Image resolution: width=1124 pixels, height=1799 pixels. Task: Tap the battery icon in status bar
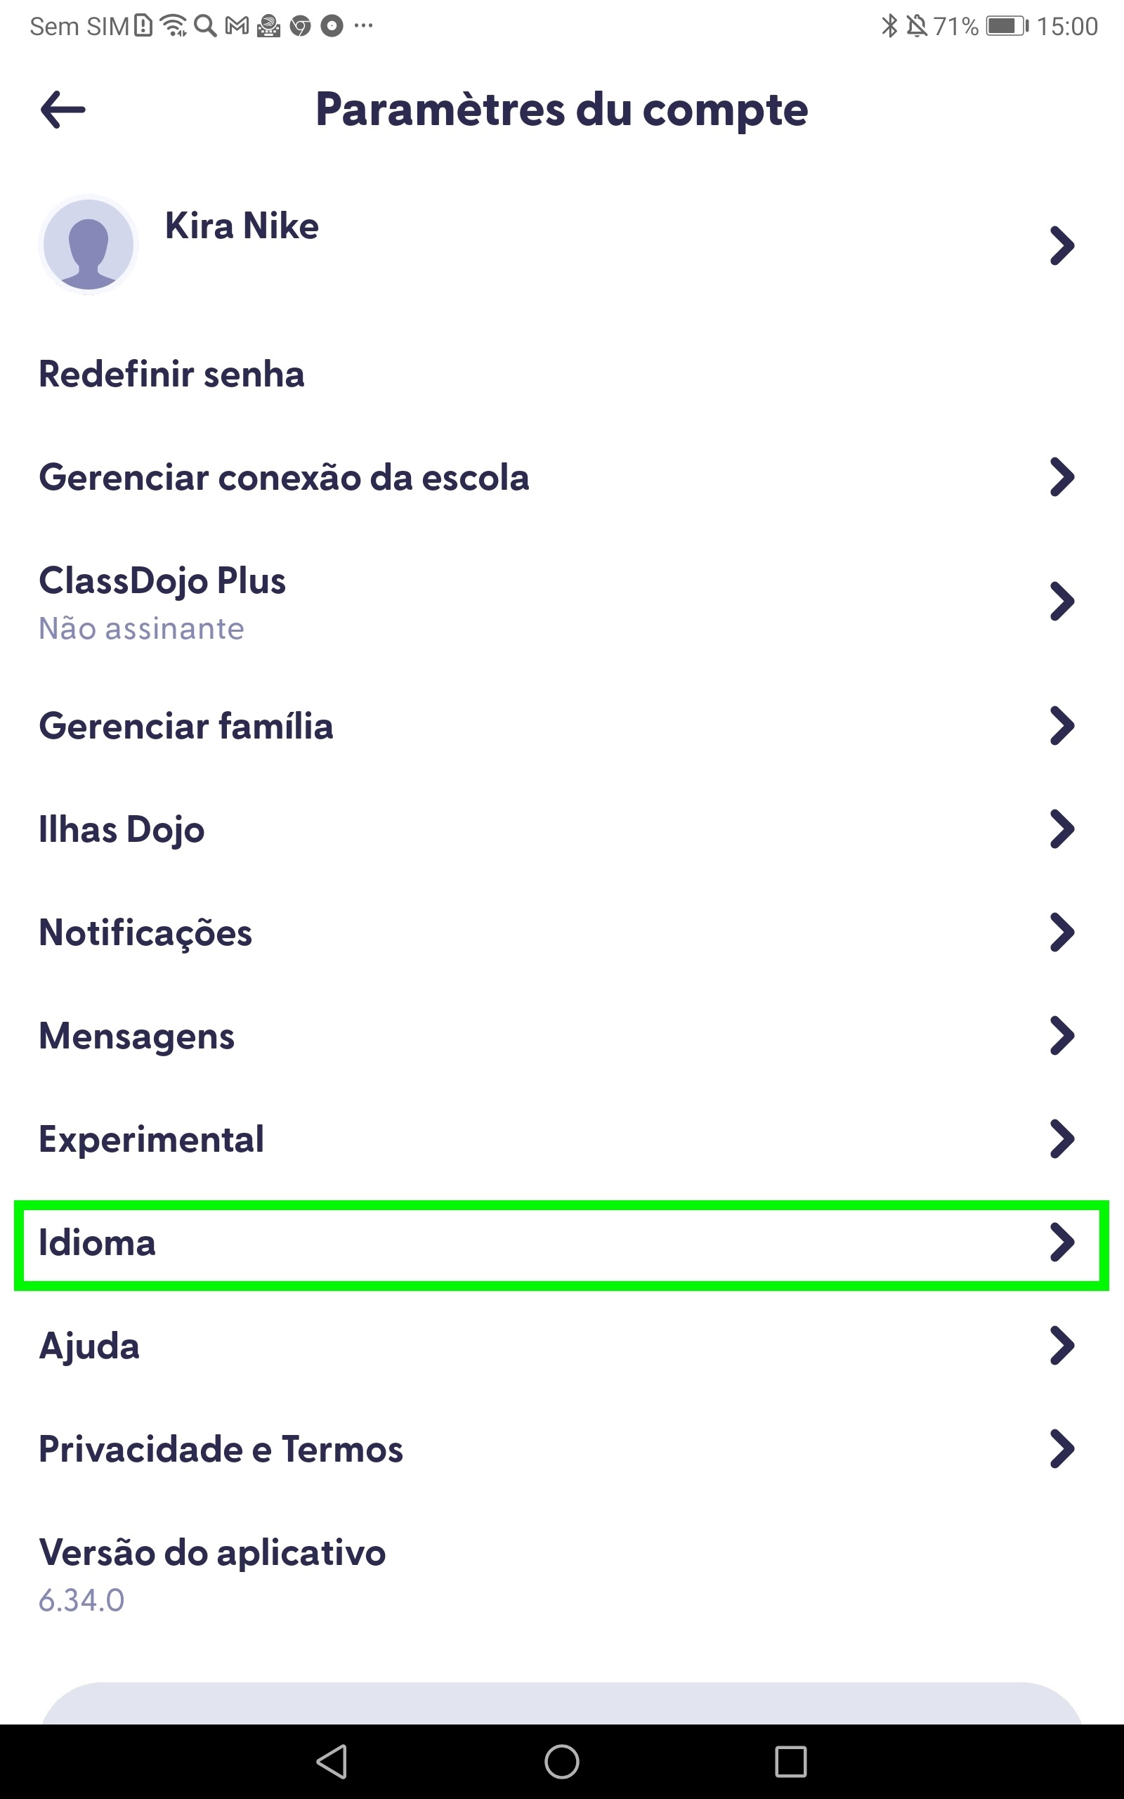coord(1007,26)
